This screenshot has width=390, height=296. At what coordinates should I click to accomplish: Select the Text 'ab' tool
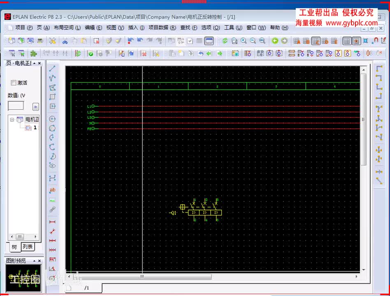click(x=52, y=190)
